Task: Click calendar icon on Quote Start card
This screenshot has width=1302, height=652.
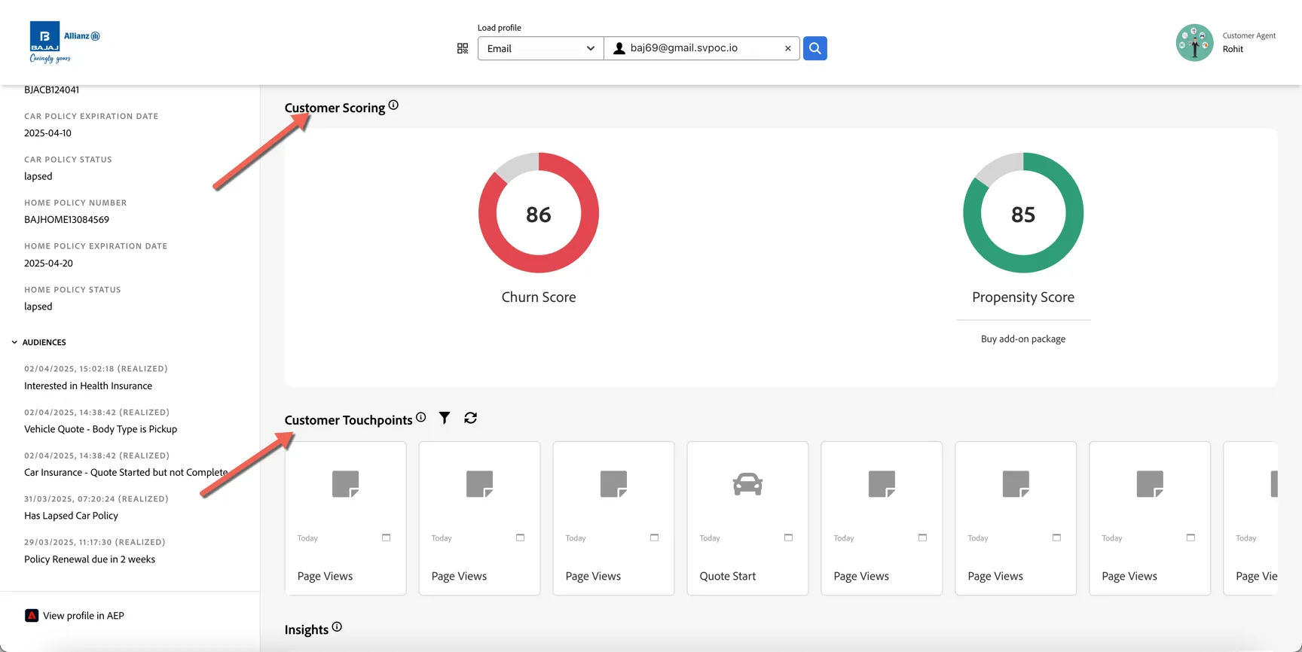Action: (x=788, y=538)
